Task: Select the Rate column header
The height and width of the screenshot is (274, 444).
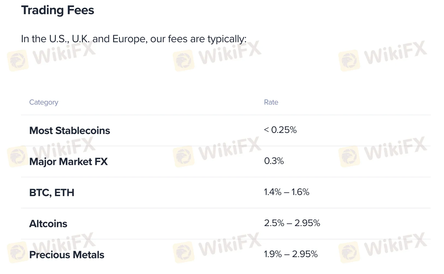Action: [271, 102]
